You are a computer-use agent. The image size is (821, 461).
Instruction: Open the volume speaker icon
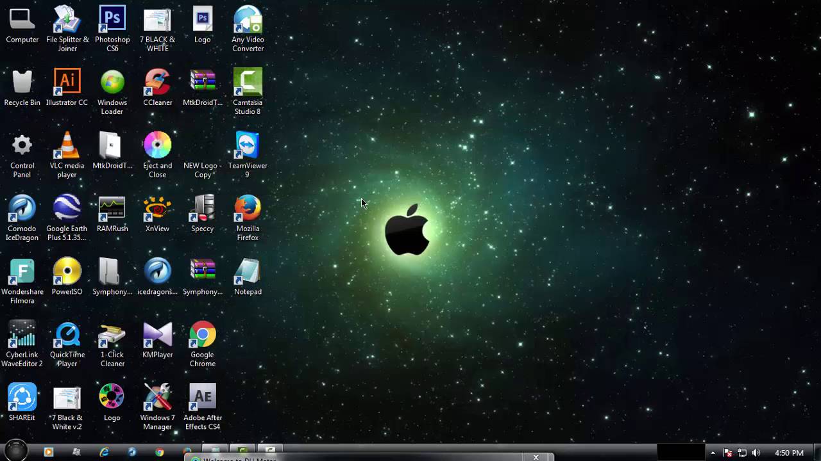756,453
